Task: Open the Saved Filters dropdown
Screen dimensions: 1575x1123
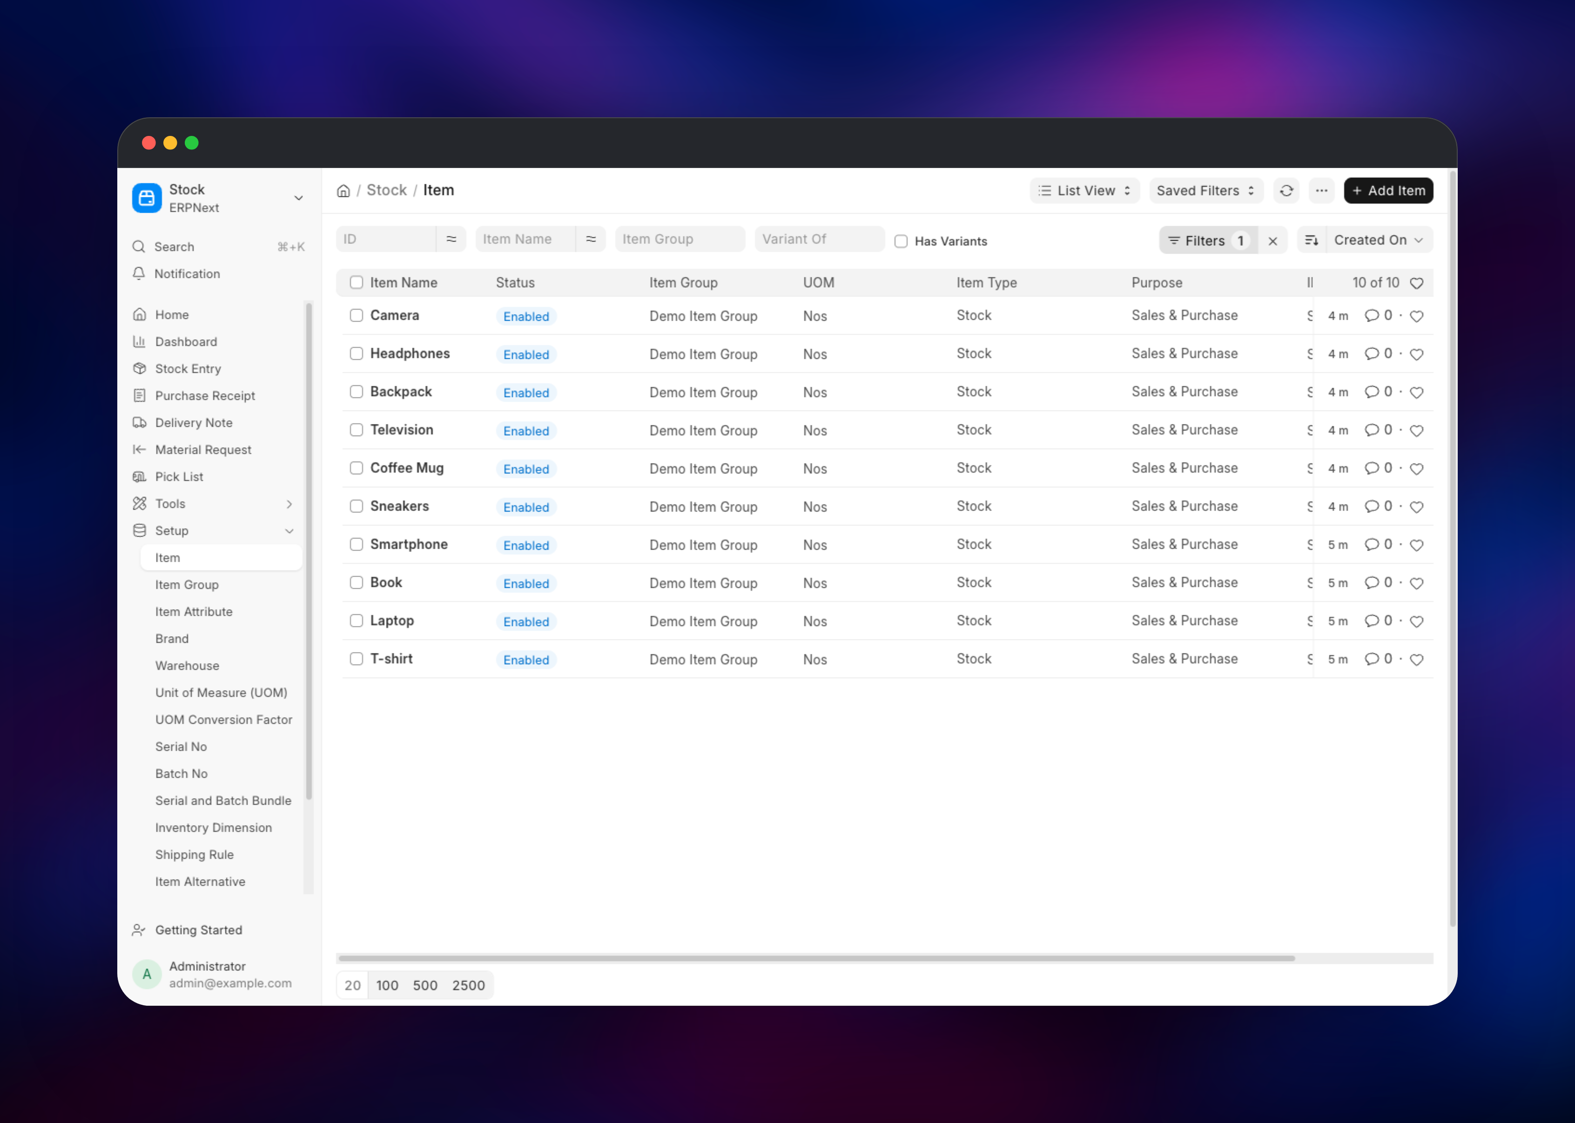Action: tap(1206, 191)
